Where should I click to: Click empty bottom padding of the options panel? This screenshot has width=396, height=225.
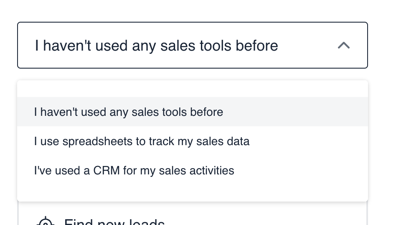(x=193, y=193)
